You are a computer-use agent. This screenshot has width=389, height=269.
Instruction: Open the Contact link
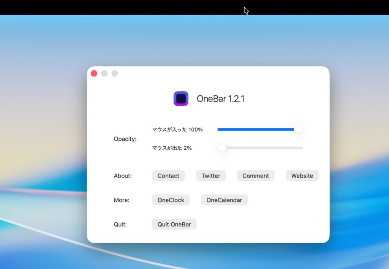(x=168, y=176)
